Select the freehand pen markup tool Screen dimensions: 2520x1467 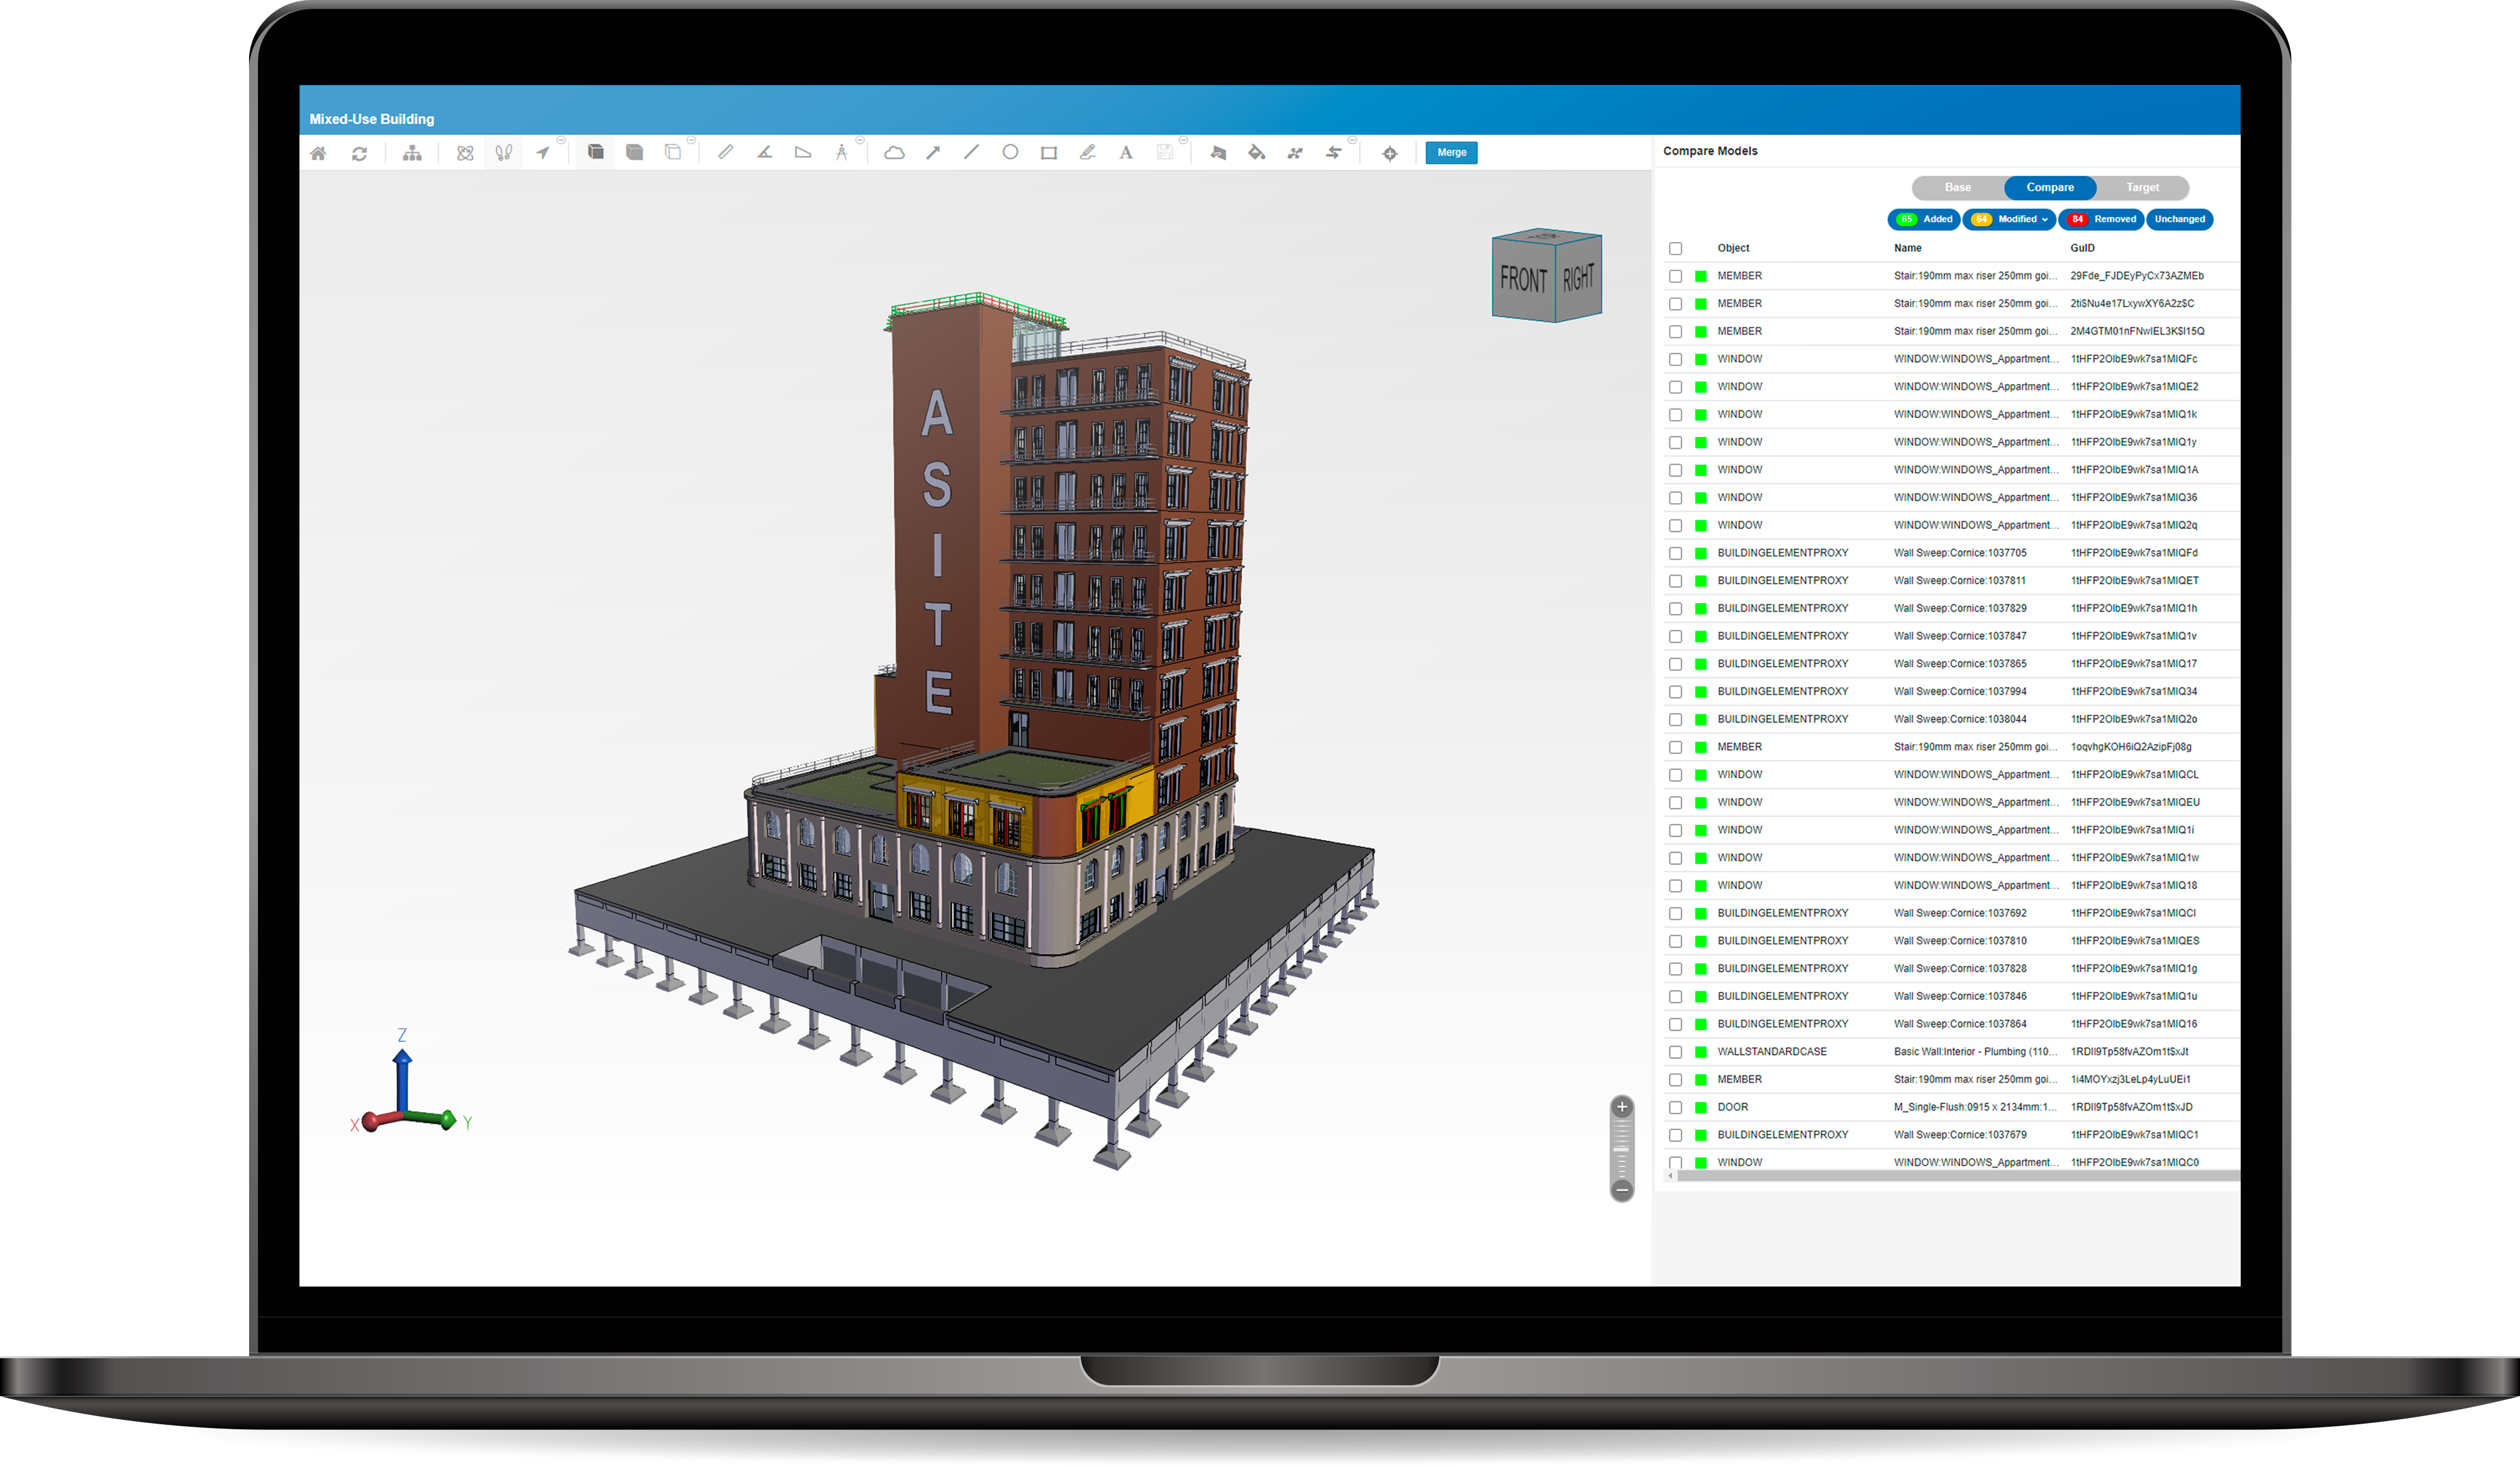pyautogui.click(x=1088, y=153)
